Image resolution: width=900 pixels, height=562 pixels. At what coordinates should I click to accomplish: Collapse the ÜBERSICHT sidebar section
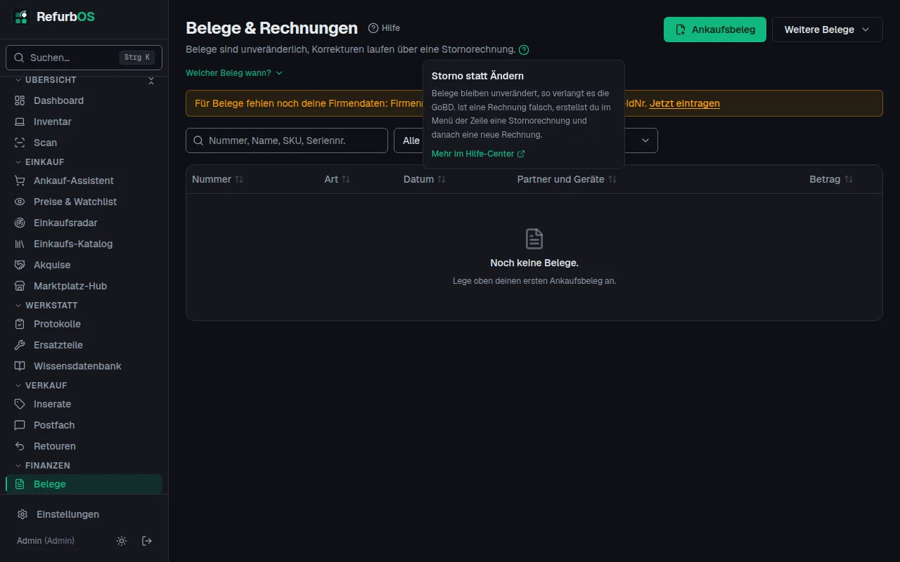(x=46, y=80)
